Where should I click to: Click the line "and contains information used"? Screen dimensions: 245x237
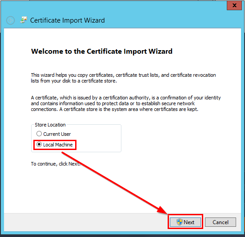(x=112, y=103)
